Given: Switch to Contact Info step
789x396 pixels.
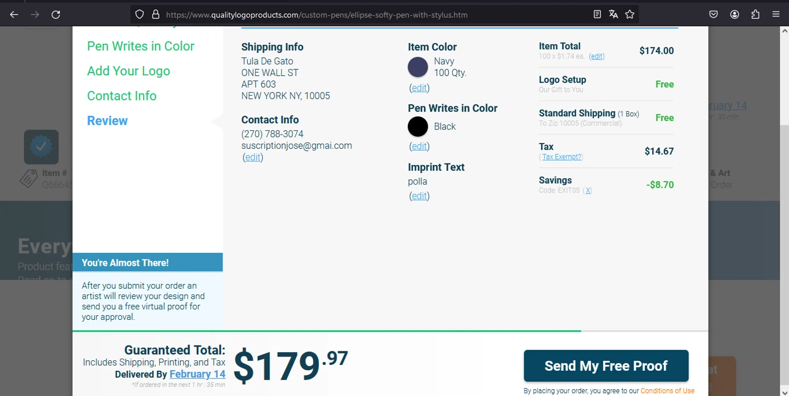Looking at the screenshot, I should point(122,96).
